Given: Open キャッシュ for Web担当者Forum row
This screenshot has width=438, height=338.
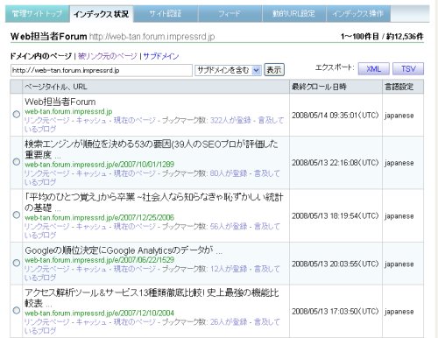Looking at the screenshot, I should click(x=91, y=120).
